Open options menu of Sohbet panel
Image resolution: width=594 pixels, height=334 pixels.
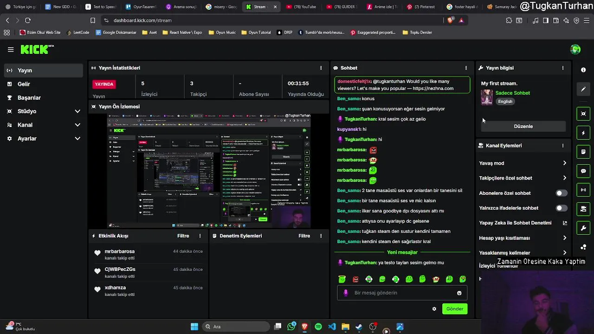466,68
